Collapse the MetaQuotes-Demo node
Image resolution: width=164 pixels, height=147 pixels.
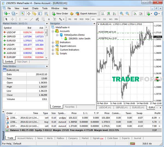click(x=57, y=35)
